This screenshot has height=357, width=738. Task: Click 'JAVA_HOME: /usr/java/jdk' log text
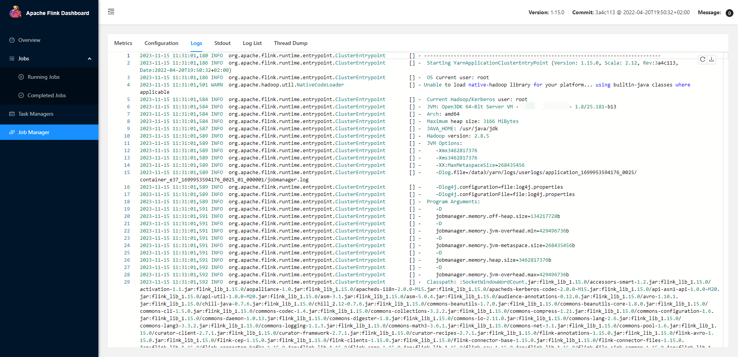(462, 129)
